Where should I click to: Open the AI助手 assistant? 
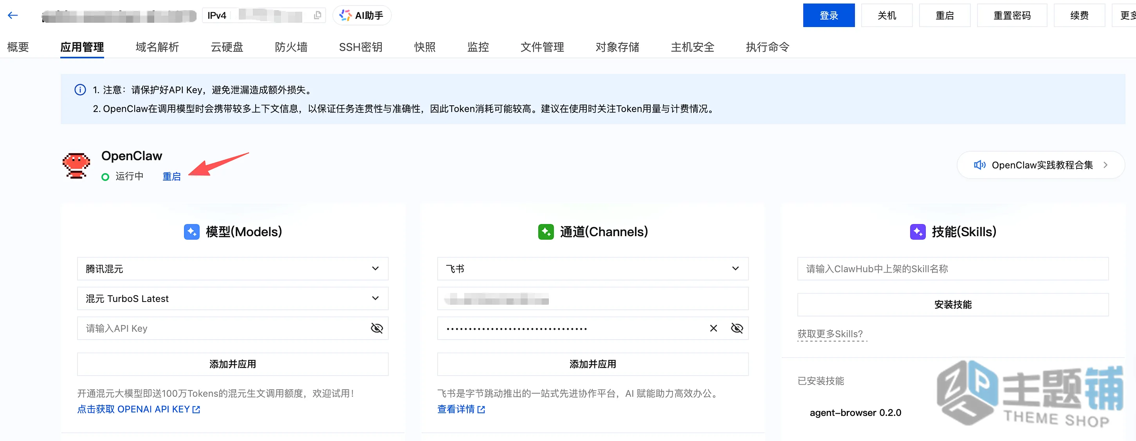pos(362,15)
